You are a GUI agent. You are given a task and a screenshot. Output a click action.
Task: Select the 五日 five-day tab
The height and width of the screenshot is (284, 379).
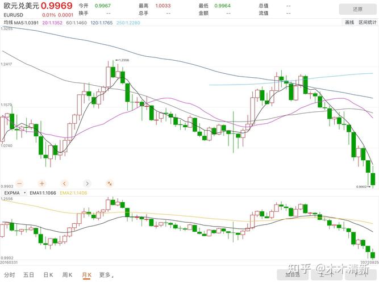click(28, 275)
